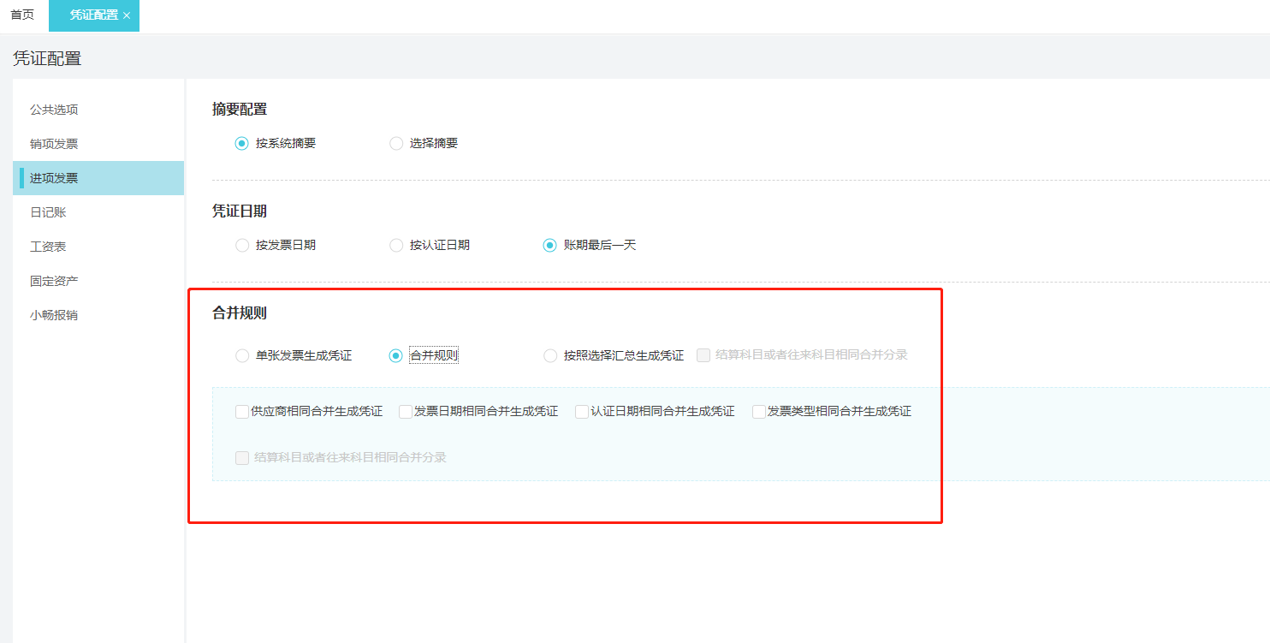Open 公共选项 in the sidebar
The width and height of the screenshot is (1270, 643).
coord(54,110)
